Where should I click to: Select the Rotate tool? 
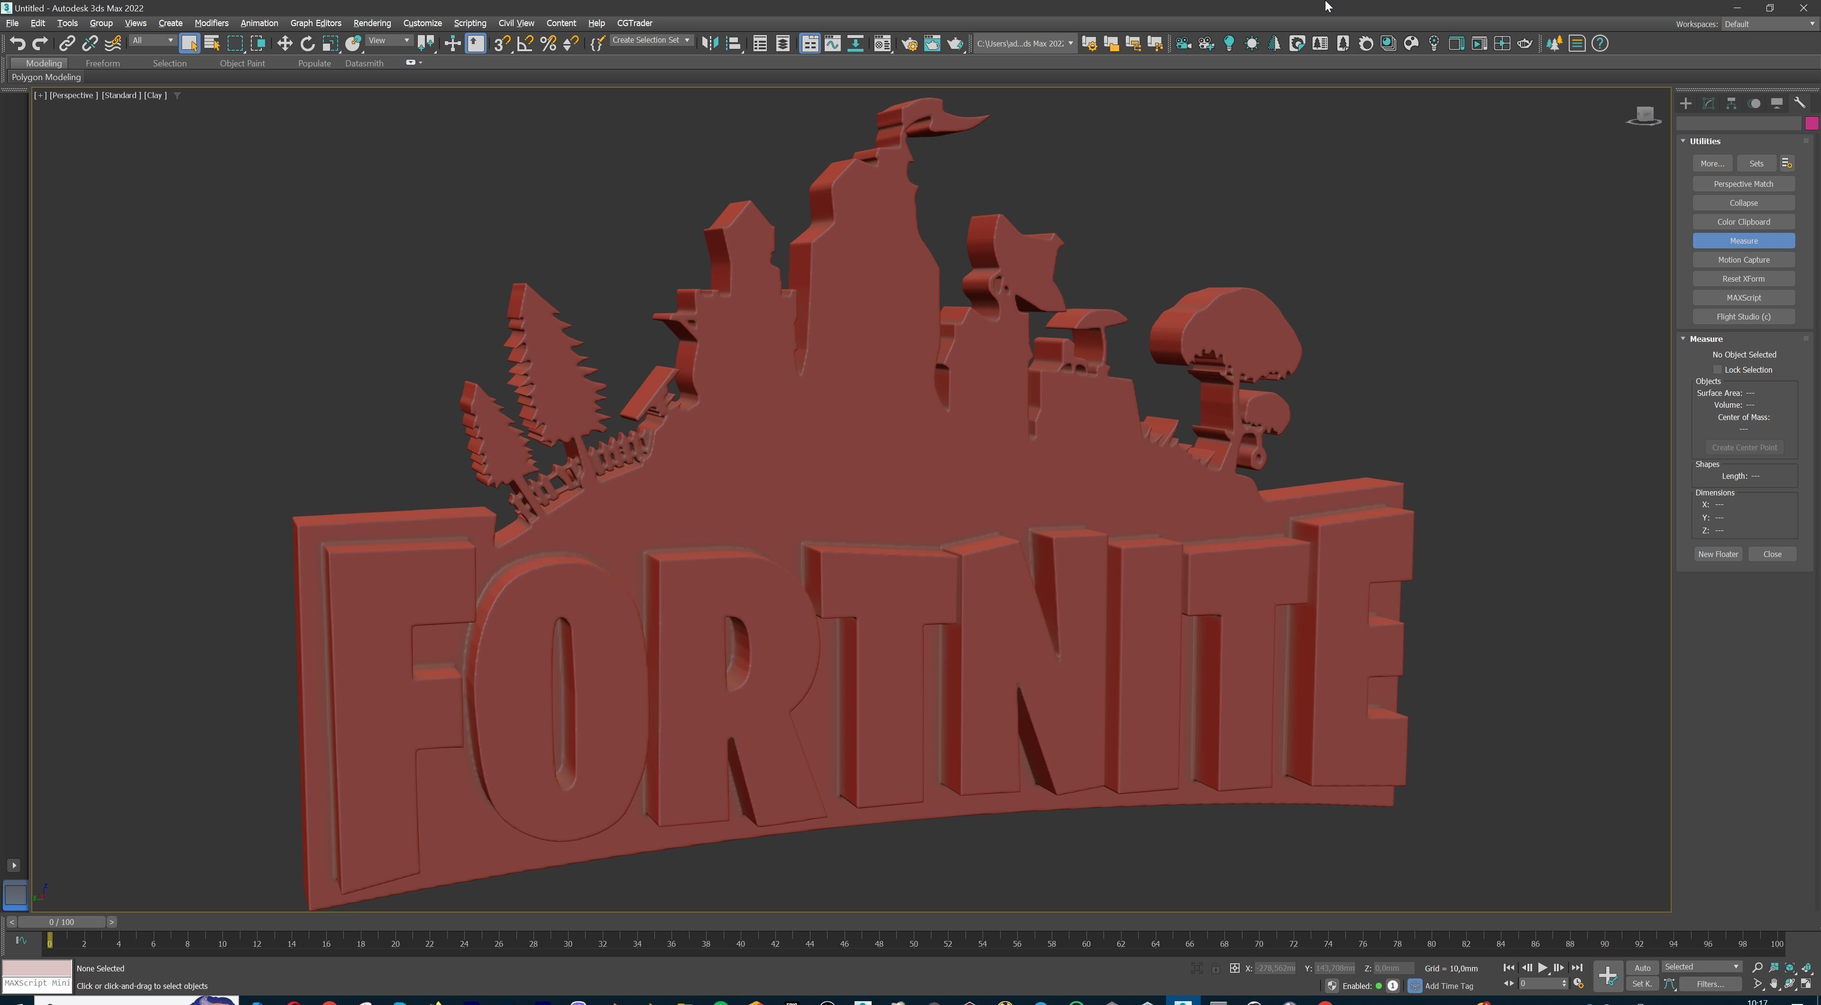[x=307, y=44]
